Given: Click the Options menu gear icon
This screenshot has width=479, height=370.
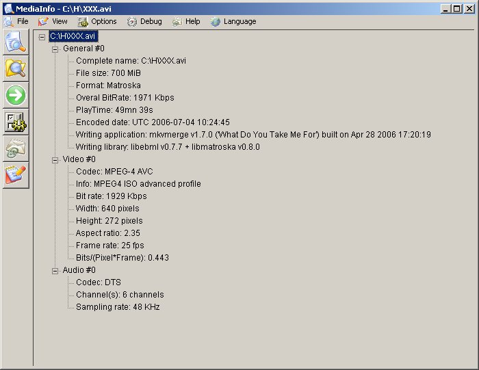Looking at the screenshot, I should point(83,21).
